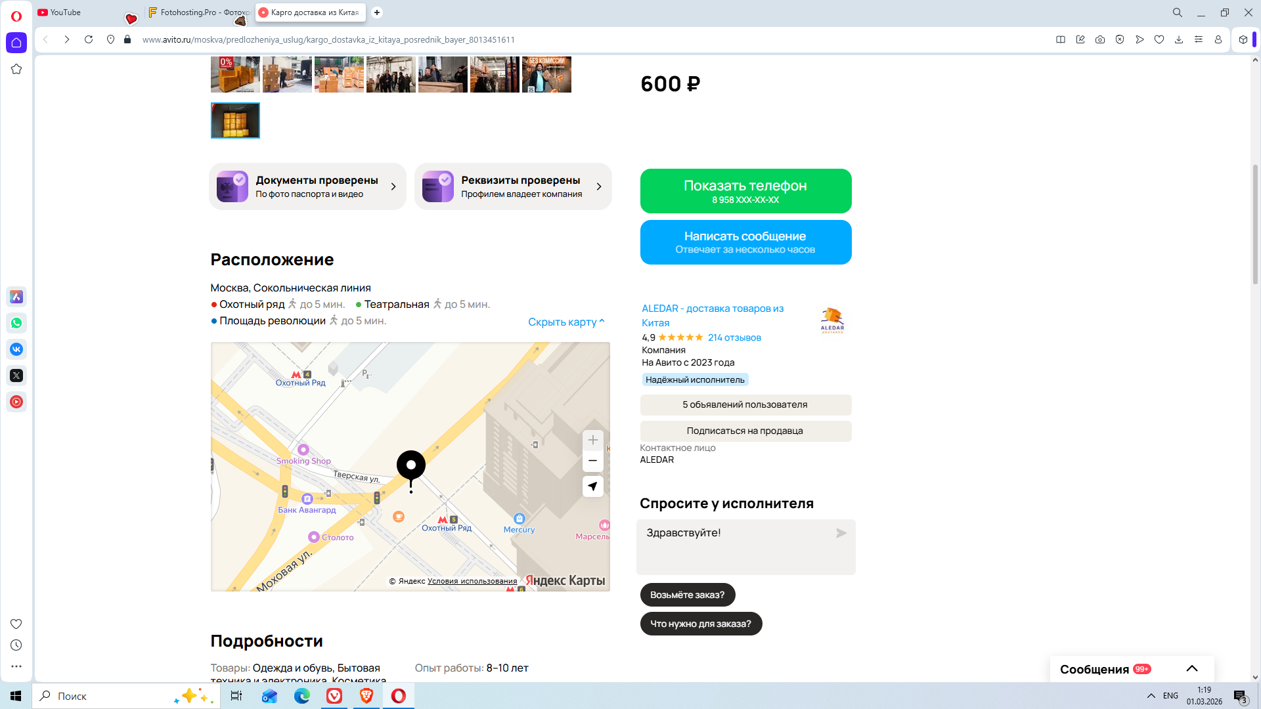Open Opera snapshot camera icon
1261x709 pixels.
point(1100,39)
